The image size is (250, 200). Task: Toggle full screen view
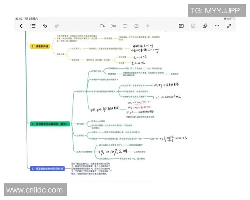pos(229,26)
